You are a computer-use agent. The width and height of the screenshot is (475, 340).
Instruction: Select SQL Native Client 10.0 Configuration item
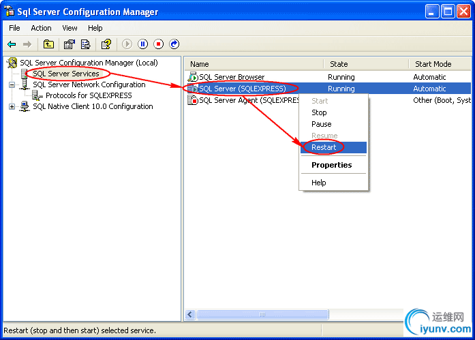point(93,106)
